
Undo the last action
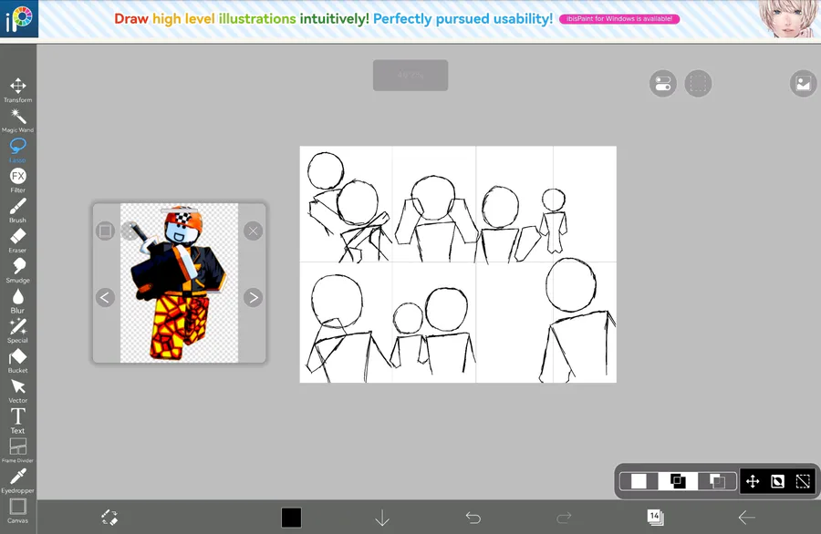473,518
